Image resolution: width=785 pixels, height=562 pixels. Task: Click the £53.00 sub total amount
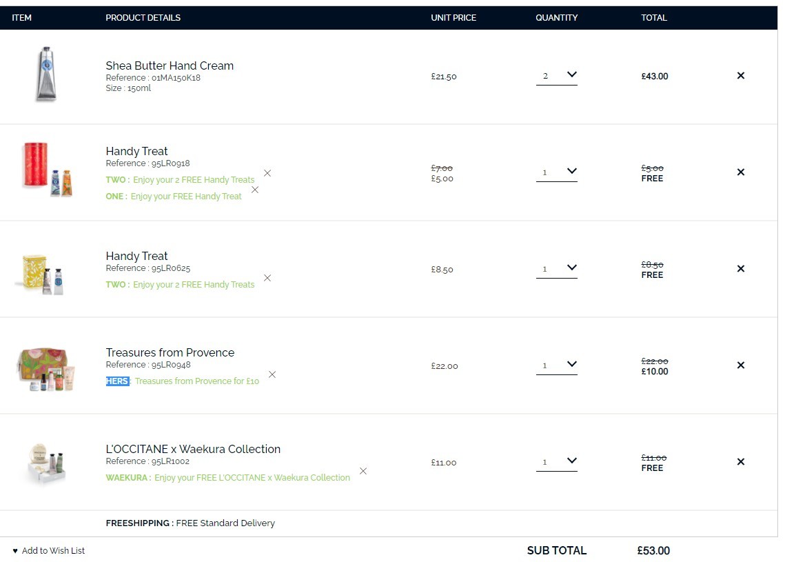tap(653, 550)
